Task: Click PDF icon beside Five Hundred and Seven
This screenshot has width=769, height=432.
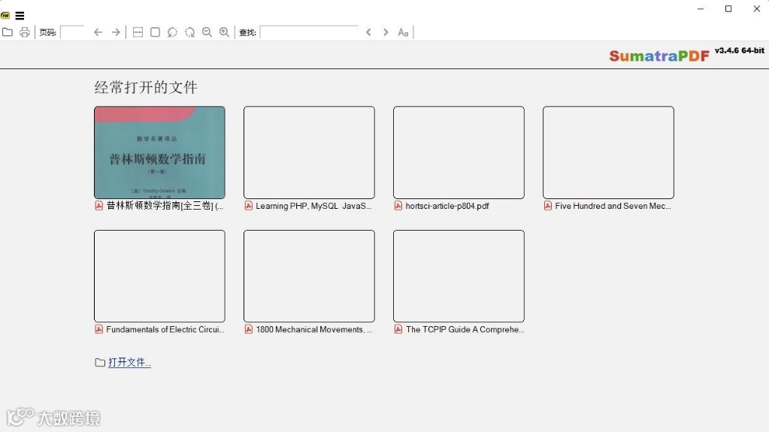Action: pos(548,206)
